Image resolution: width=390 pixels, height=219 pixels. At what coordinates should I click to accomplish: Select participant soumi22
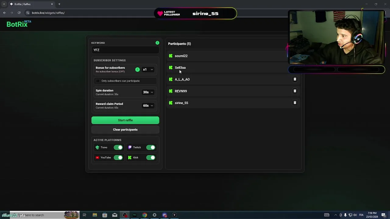tap(233, 56)
